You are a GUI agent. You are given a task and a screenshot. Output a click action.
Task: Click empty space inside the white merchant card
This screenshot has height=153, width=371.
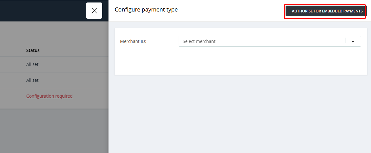coord(241,61)
